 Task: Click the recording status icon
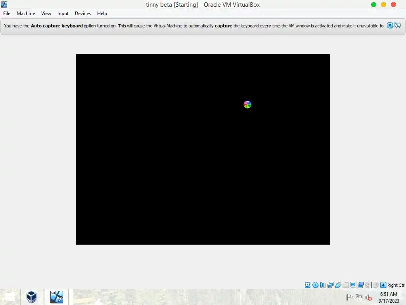(x=360, y=285)
